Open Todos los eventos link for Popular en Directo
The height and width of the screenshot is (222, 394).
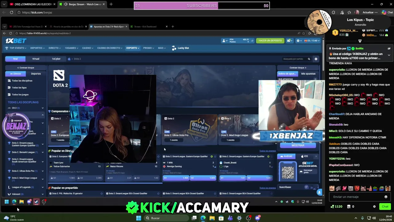pyautogui.click(x=267, y=151)
